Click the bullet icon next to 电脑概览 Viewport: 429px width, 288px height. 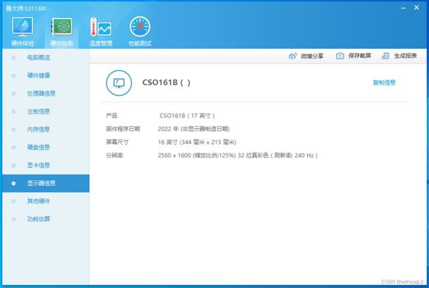point(13,57)
